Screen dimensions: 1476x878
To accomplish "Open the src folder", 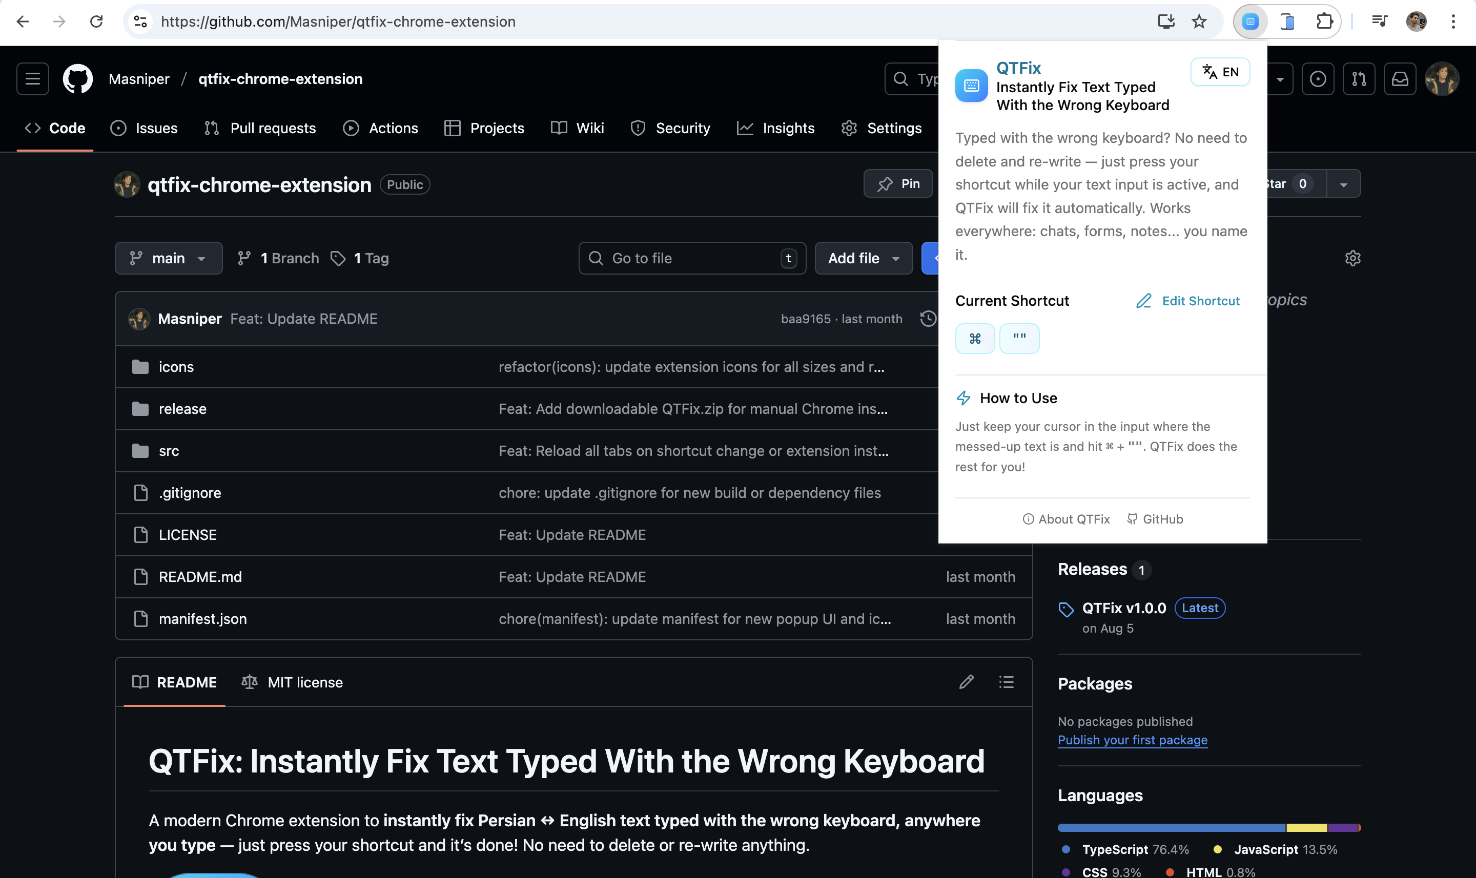I will click(169, 451).
